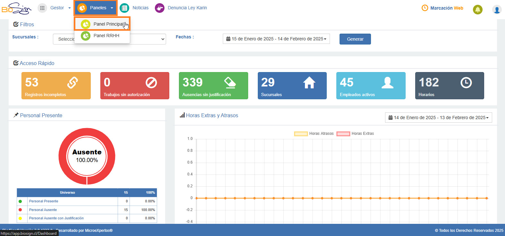This screenshot has height=236, width=505.
Task: Open the Horas Extras chart date range dropdown
Action: point(438,118)
